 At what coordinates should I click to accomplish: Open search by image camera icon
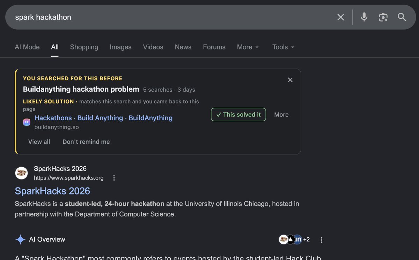pos(383,17)
